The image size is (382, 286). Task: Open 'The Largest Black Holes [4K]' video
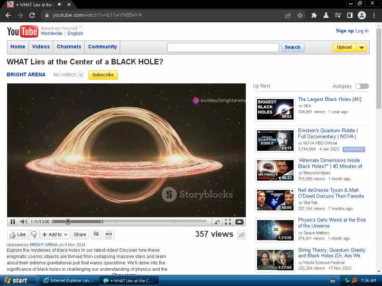click(330, 99)
